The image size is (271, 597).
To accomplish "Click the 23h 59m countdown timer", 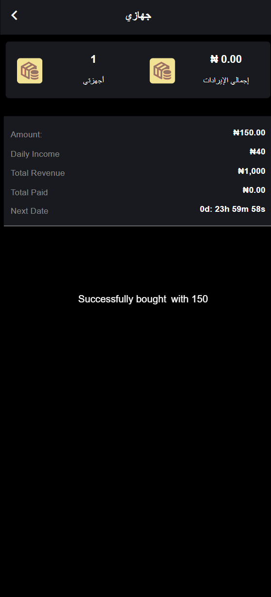I will click(233, 209).
